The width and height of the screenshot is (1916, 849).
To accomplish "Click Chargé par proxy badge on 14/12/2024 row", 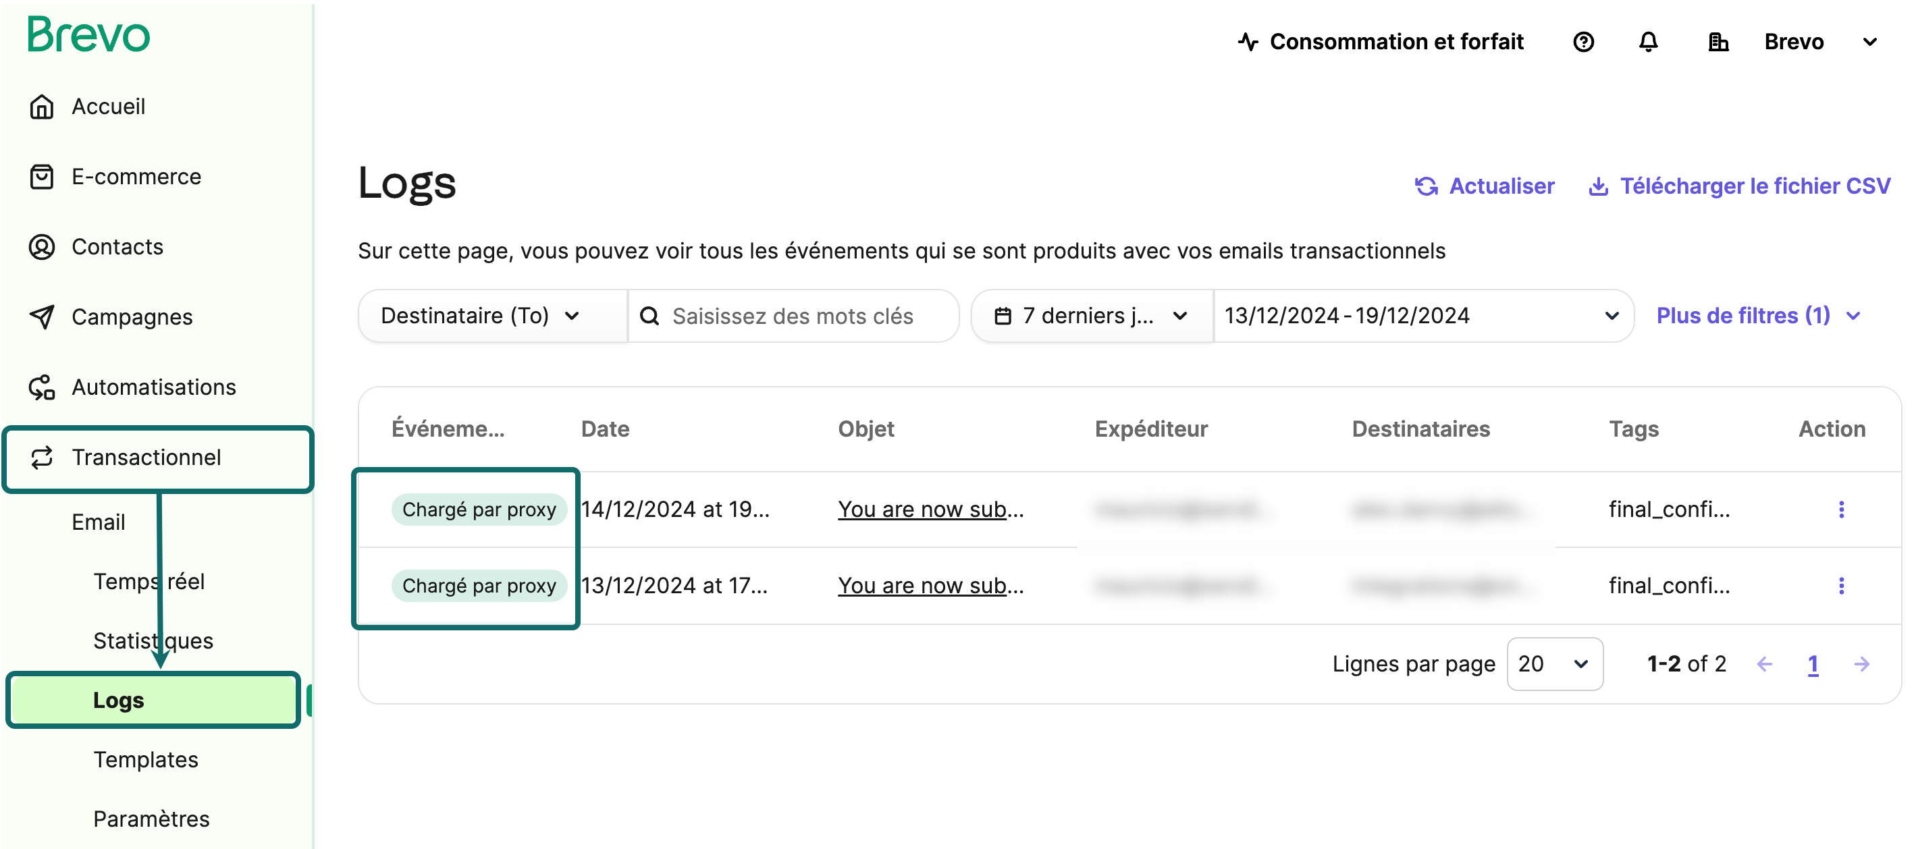I will pyautogui.click(x=479, y=510).
